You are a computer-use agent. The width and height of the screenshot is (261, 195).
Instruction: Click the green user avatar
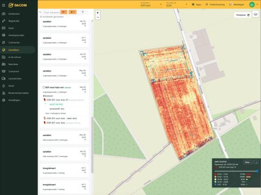pos(252,4)
